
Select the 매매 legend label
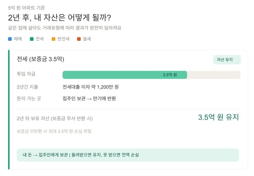pyautogui.click(x=18, y=39)
